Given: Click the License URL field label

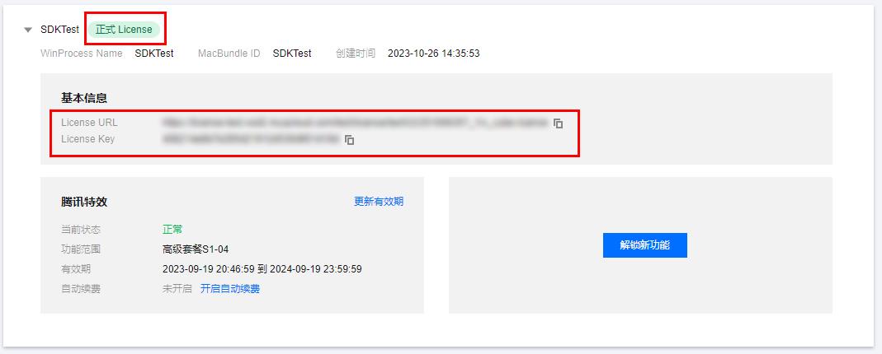Looking at the screenshot, I should tap(89, 123).
